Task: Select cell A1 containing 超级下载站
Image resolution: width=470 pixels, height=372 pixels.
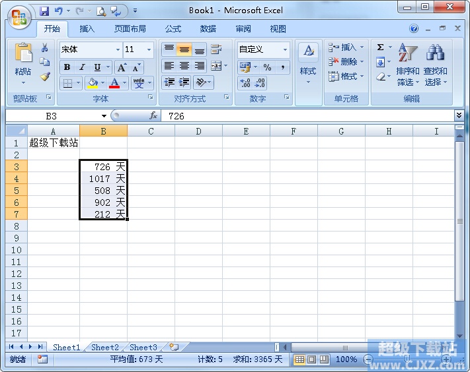Action: pos(54,142)
